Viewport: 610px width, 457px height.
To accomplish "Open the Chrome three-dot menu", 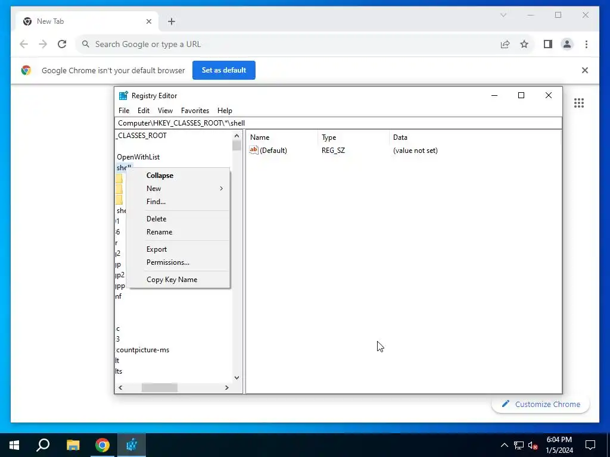I will tap(586, 44).
